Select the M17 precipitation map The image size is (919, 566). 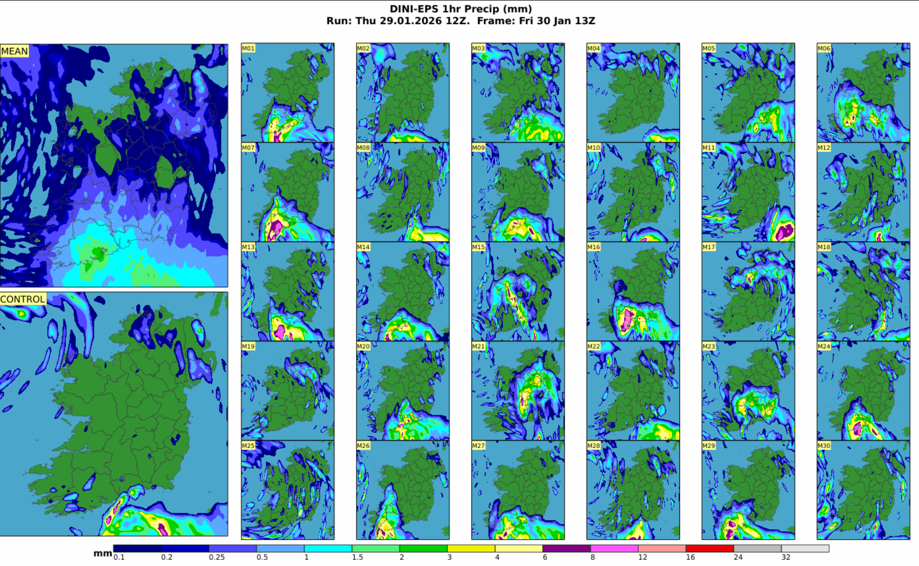click(748, 291)
